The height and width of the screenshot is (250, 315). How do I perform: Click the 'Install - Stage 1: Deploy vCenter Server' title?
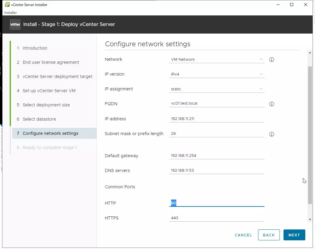click(69, 24)
